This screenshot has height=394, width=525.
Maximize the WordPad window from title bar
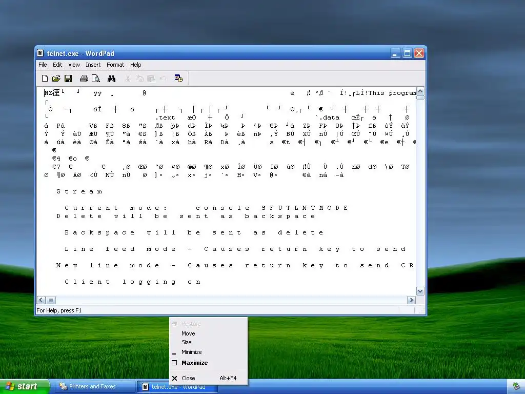click(407, 53)
